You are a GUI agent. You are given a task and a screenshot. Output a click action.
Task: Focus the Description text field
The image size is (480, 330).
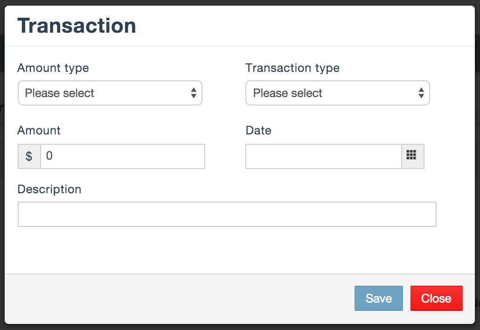pos(227,214)
